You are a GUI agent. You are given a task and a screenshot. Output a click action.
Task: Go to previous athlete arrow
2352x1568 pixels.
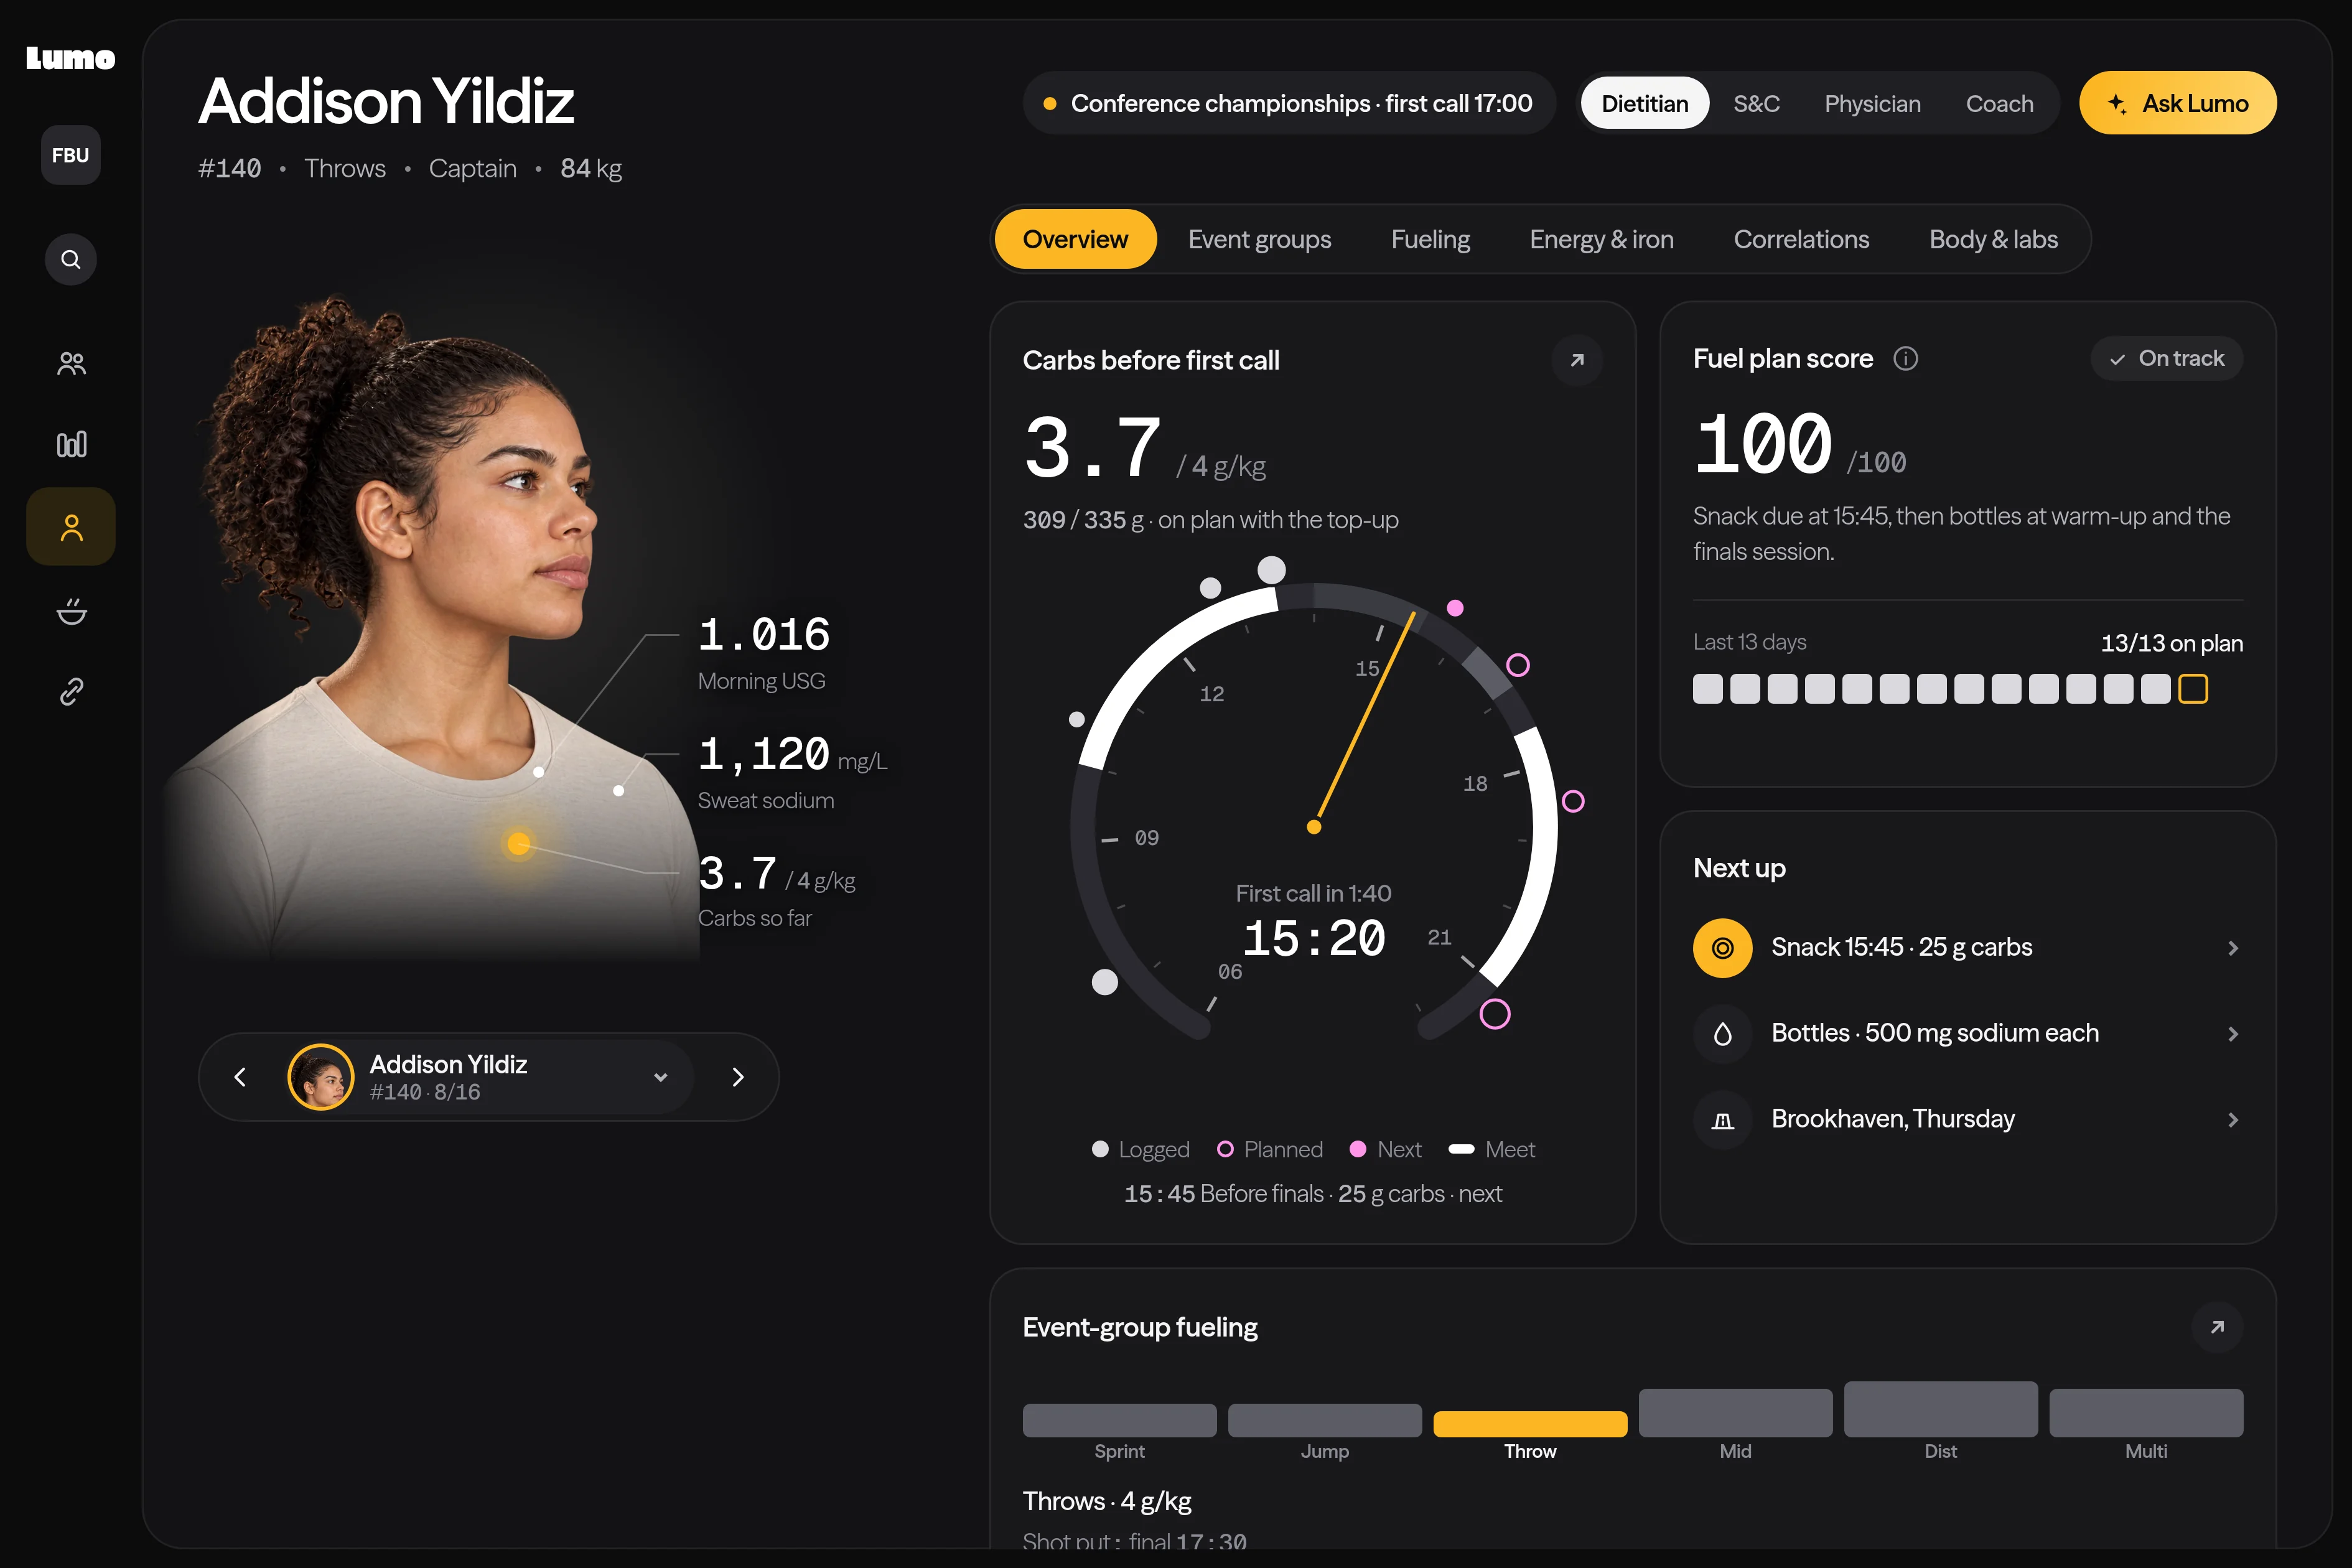point(240,1077)
